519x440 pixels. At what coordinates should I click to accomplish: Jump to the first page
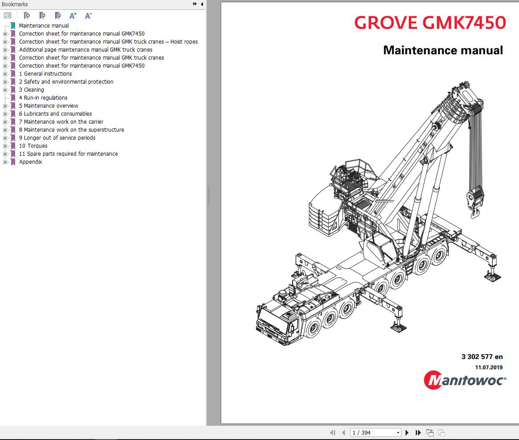click(333, 432)
